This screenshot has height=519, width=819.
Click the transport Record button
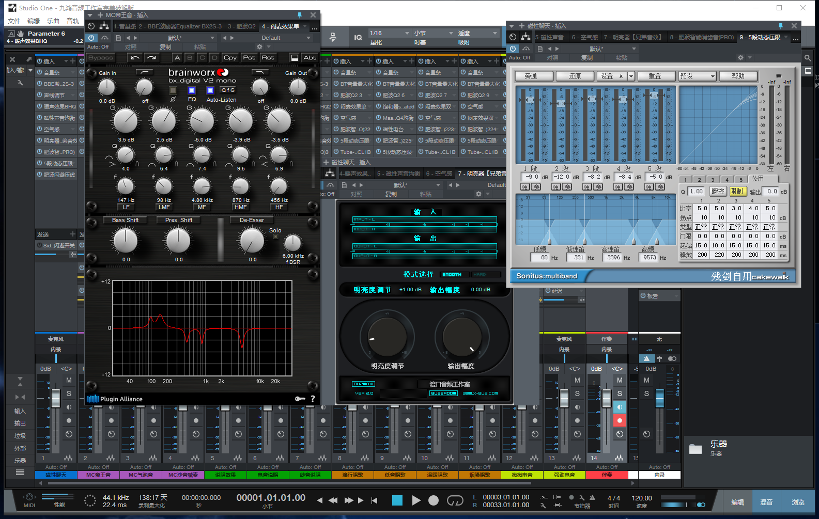(434, 500)
